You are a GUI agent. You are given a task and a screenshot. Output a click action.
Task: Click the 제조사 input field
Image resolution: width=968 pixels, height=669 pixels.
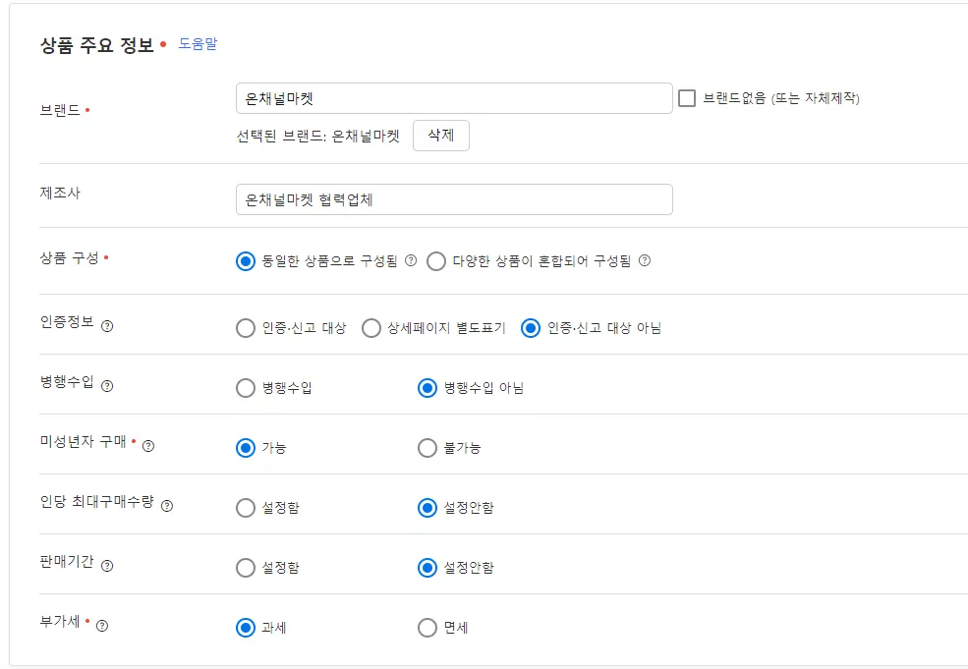(454, 199)
